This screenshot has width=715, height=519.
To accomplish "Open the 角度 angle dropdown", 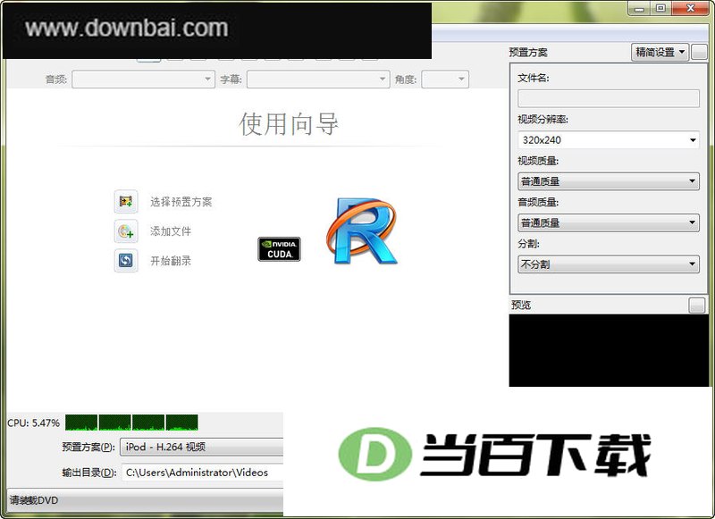I will 445,80.
